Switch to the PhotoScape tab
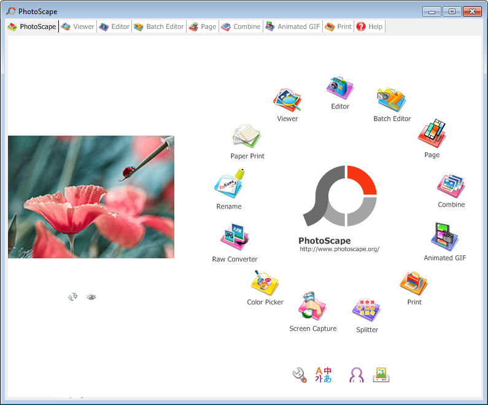Image resolution: width=488 pixels, height=405 pixels. pos(33,27)
